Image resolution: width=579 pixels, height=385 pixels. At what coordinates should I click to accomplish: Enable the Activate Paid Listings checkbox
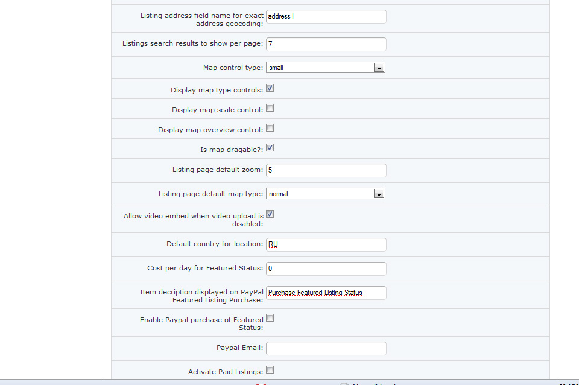pos(270,370)
